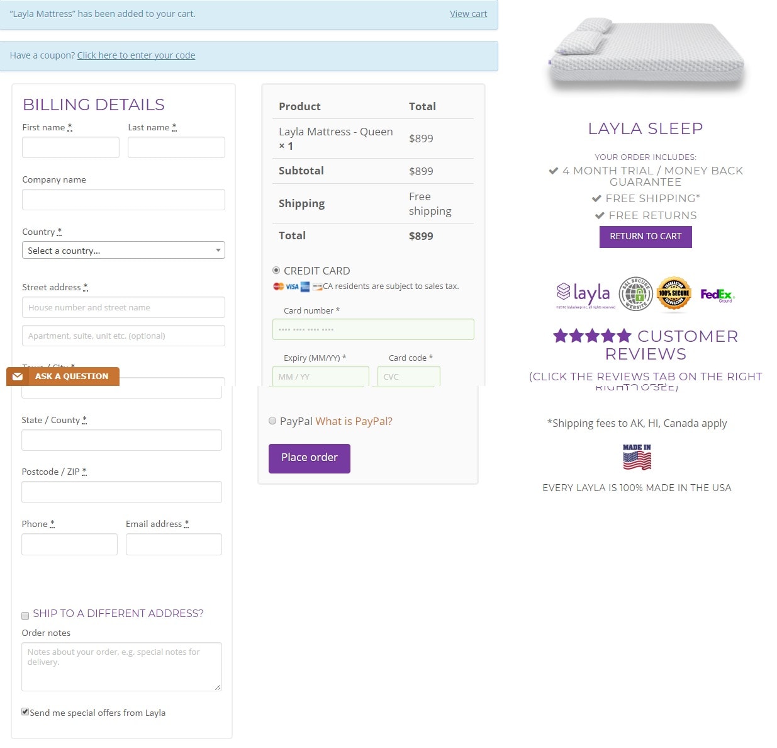Click the envelope icon on Ask a Question
The image size is (777, 748).
[x=18, y=377]
